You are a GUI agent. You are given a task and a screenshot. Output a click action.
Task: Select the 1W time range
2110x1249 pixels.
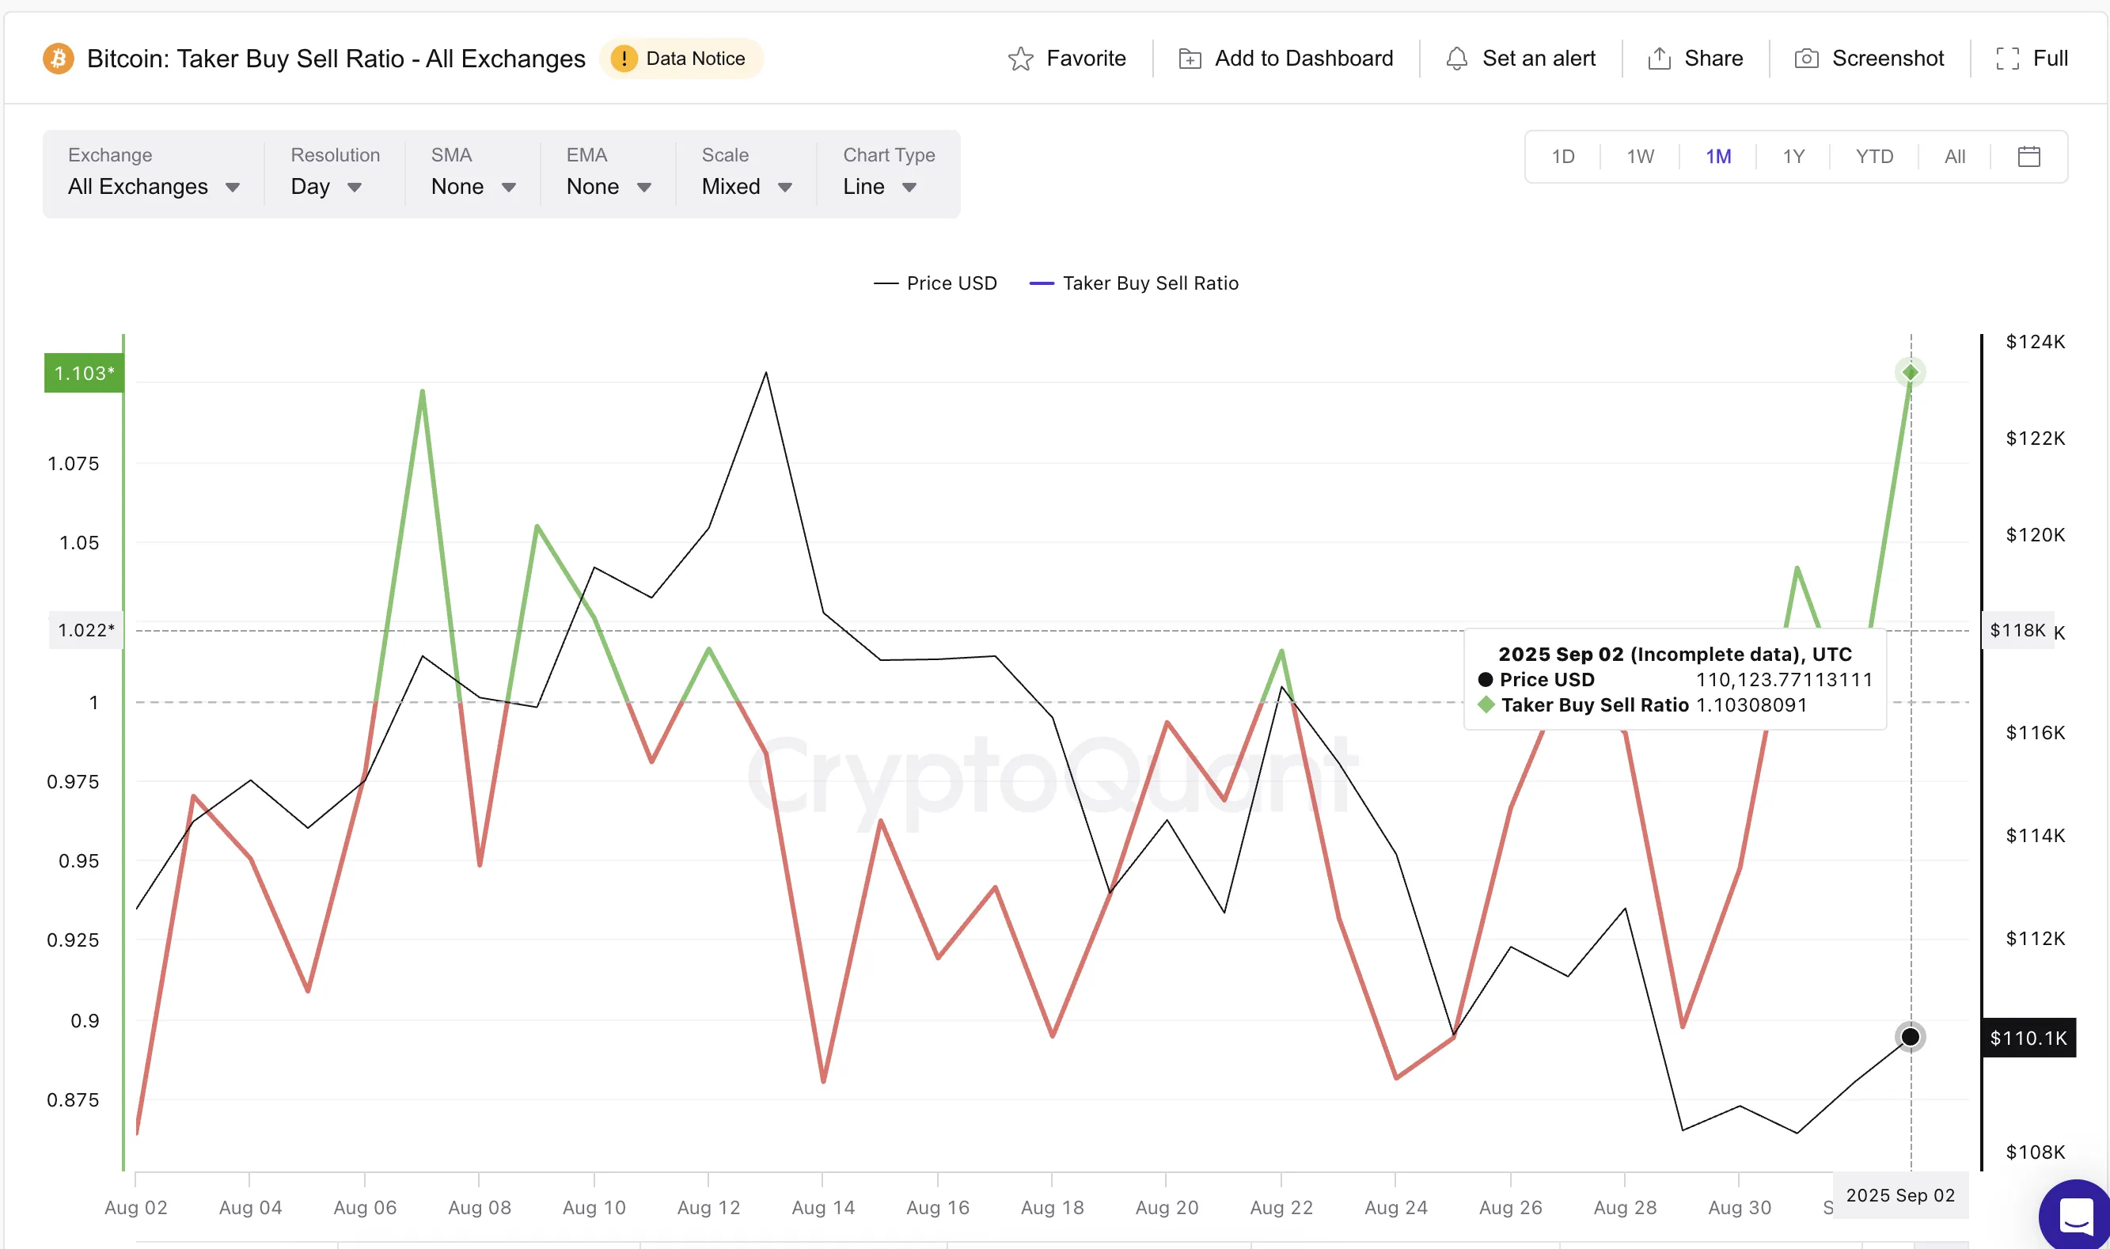coord(1640,157)
